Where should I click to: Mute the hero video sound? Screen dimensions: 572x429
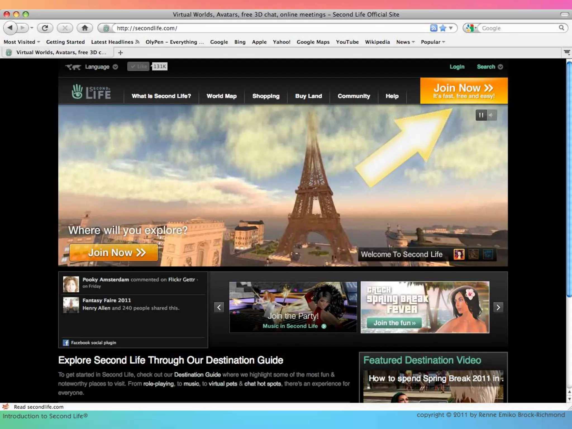point(492,115)
